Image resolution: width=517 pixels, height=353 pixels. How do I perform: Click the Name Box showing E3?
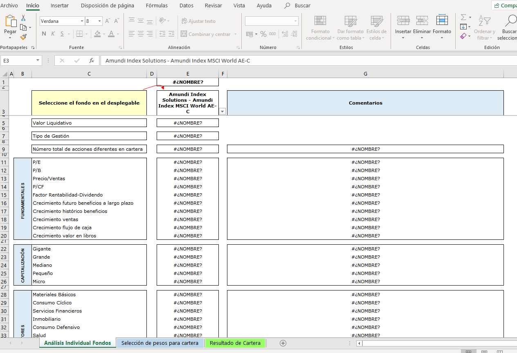[21, 60]
